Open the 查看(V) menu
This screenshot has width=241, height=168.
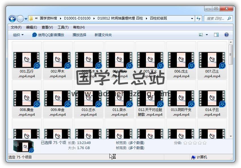point(47,27)
